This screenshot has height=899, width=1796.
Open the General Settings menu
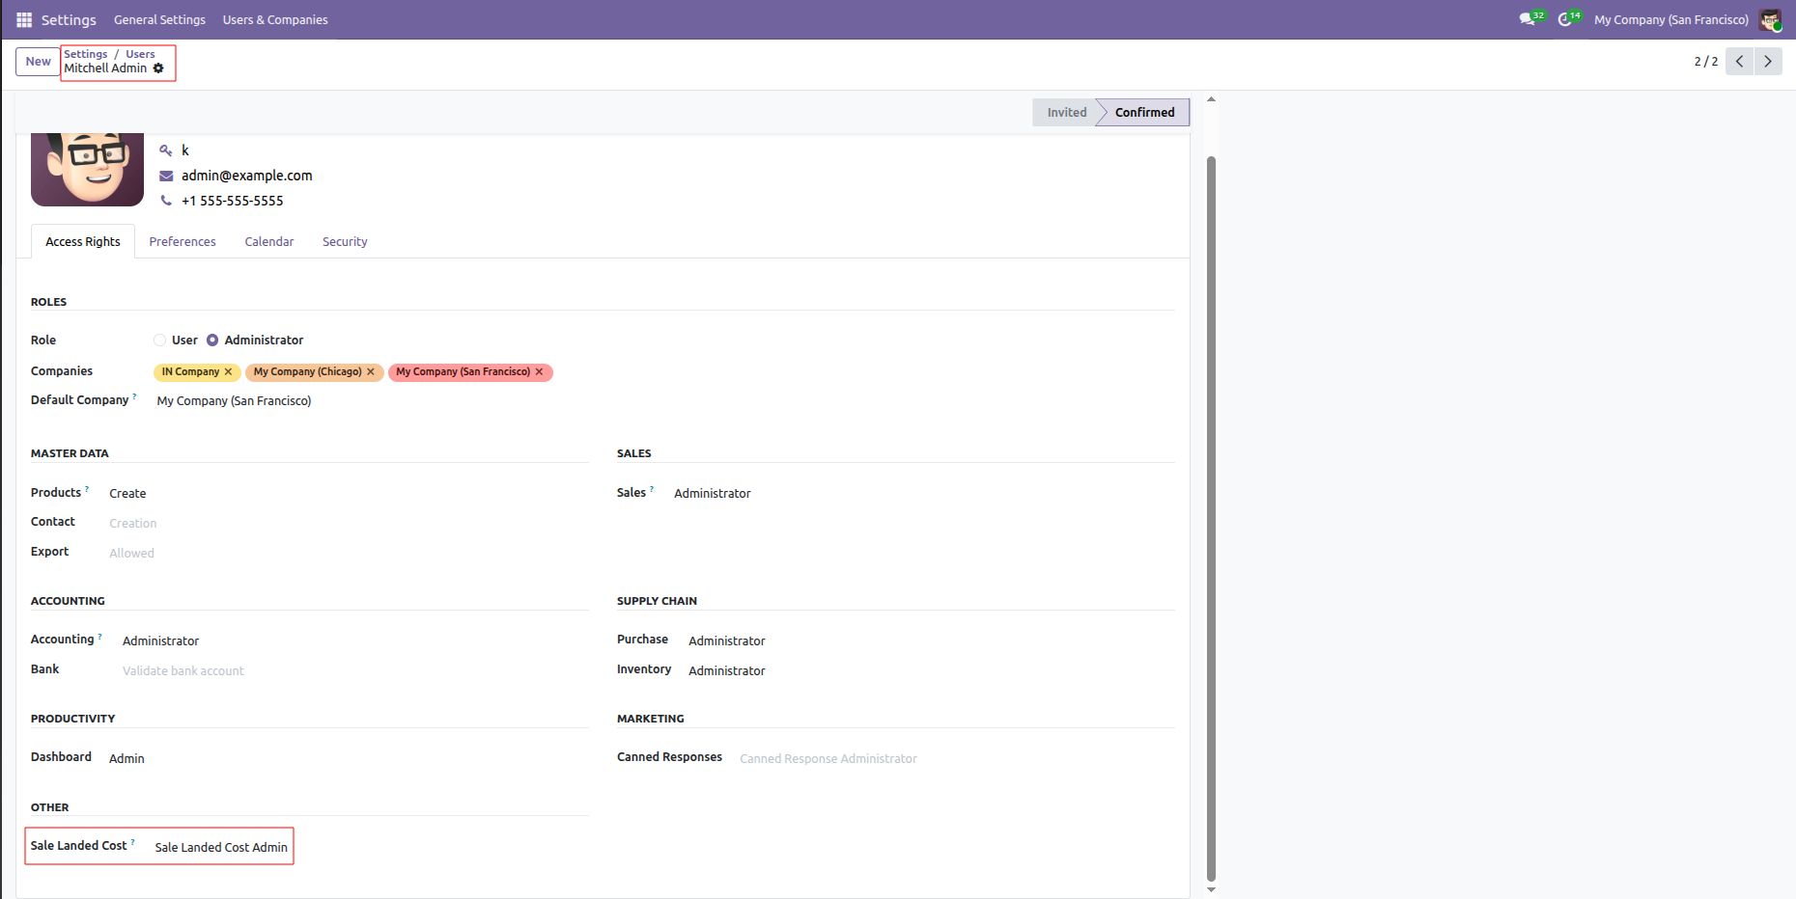pos(159,19)
